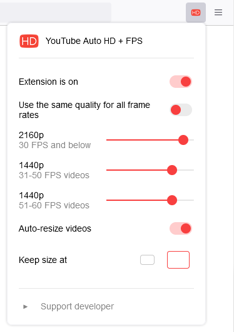Click the 30 FPS and below slider handle
Viewport: 234px width, 332px height.
[x=183, y=140]
